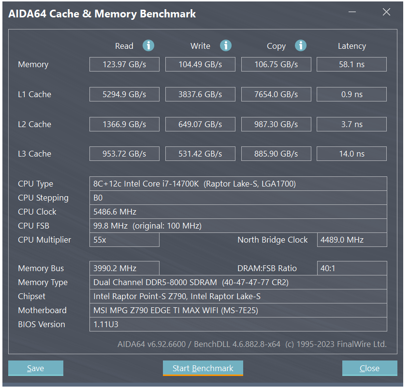Click the Write column header
Viewport: 409px width, 389px height.
tap(200, 46)
